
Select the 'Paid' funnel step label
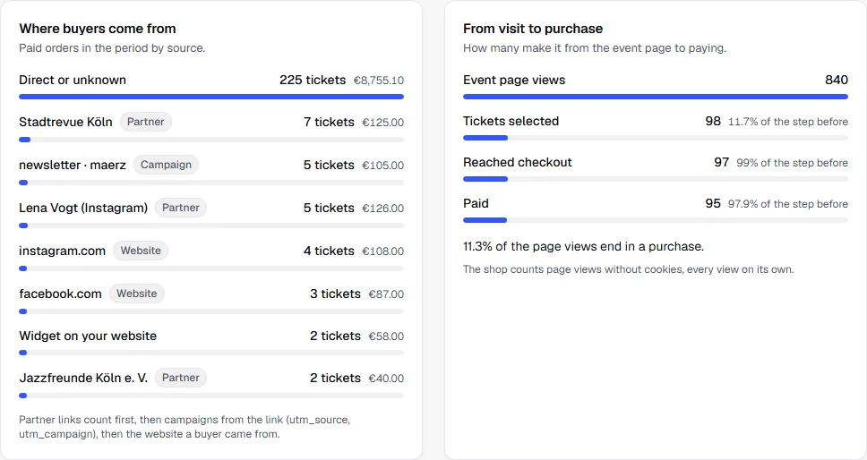pyautogui.click(x=476, y=203)
